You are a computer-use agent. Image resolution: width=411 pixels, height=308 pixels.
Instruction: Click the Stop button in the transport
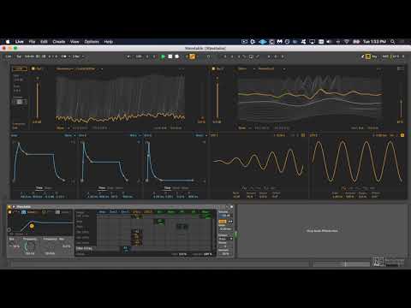coord(170,56)
